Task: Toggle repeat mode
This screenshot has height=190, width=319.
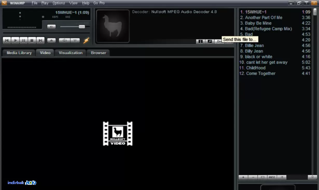Action: [75, 40]
